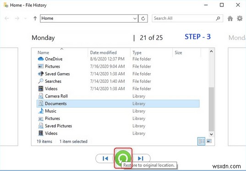The image size is (246, 171).
Task: Select the Pictures file folder icon
Action: (41, 66)
